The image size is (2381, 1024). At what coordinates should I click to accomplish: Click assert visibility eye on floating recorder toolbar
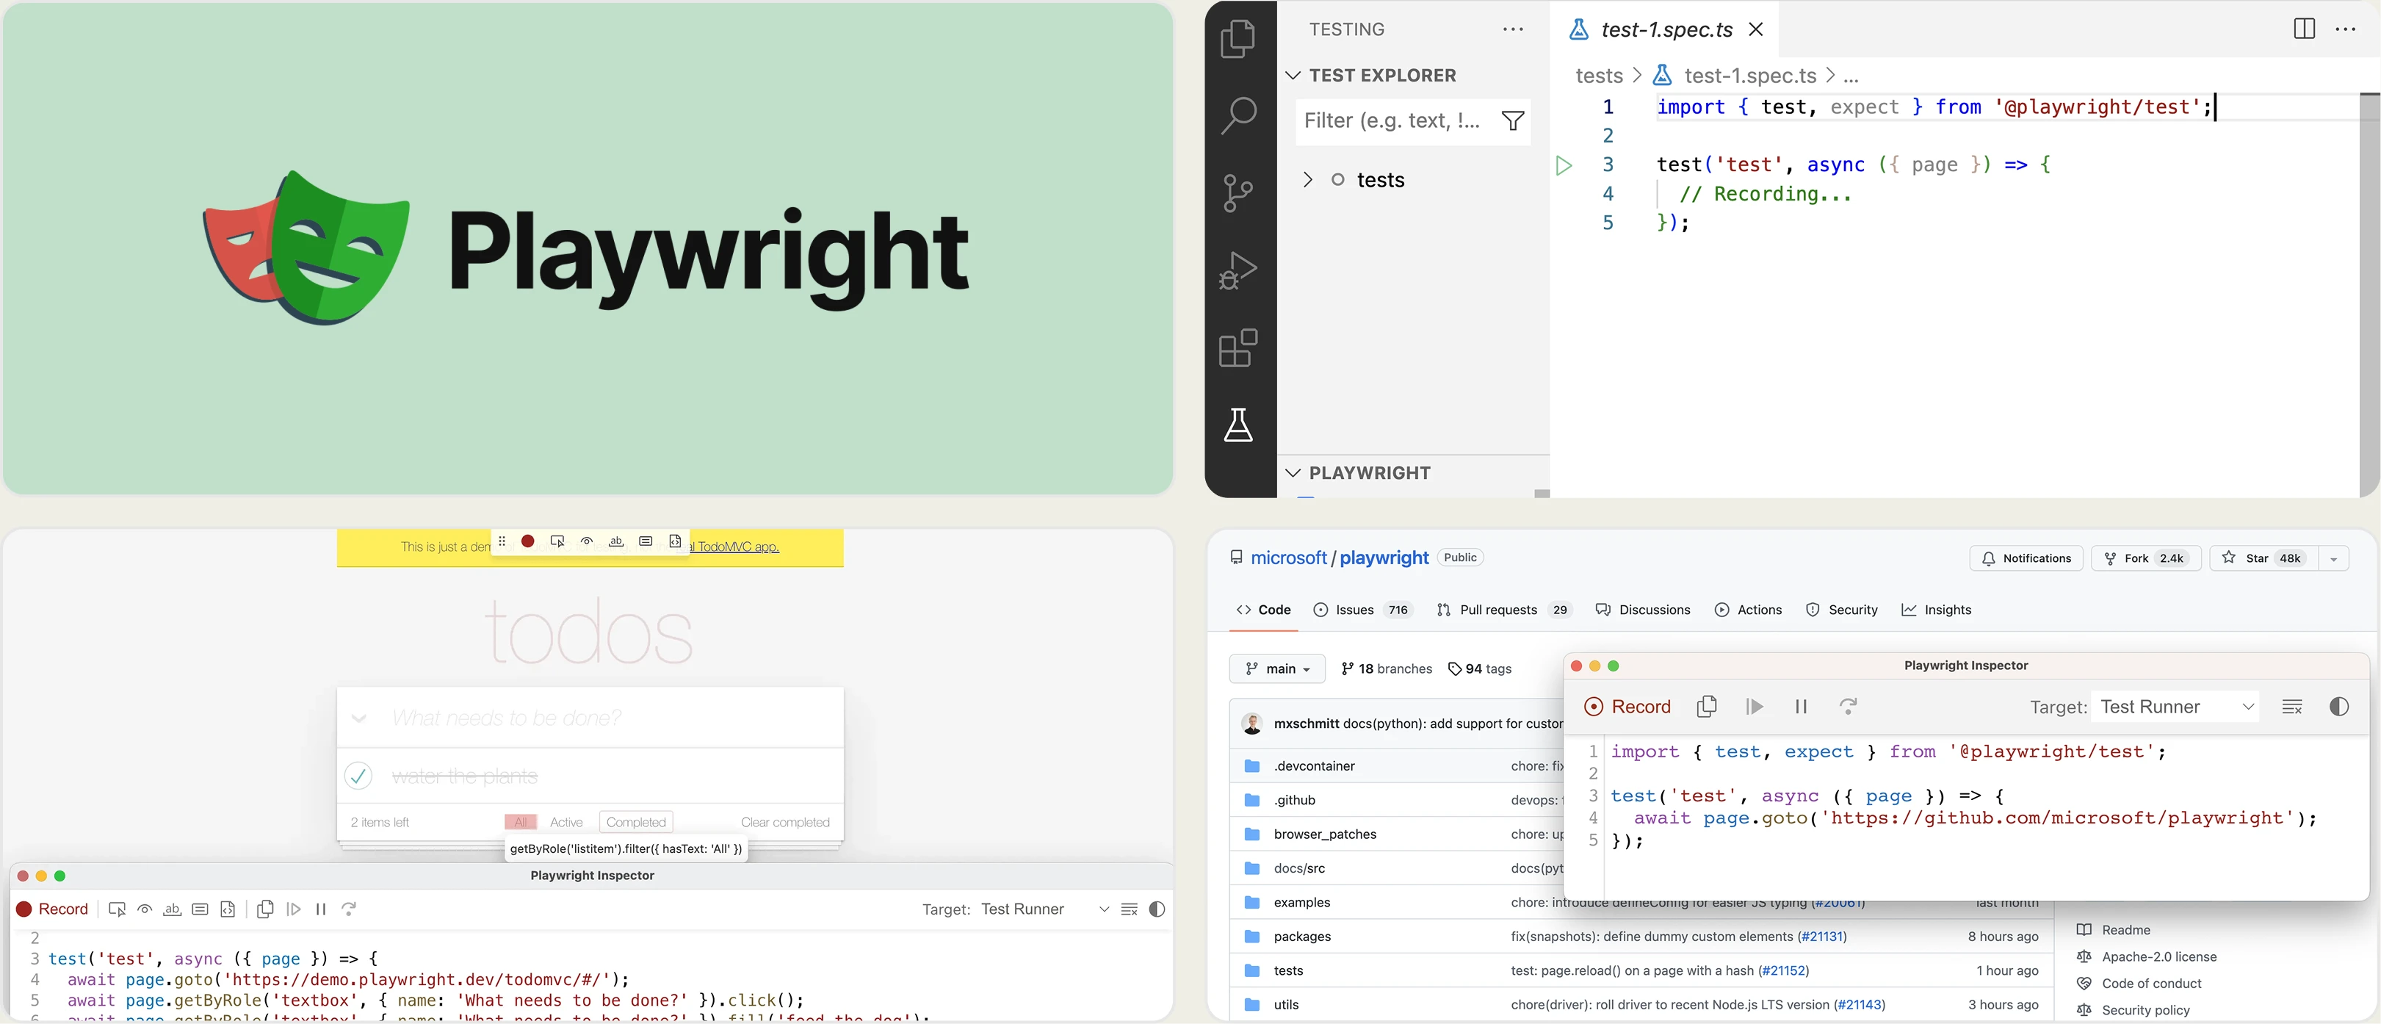click(x=587, y=541)
